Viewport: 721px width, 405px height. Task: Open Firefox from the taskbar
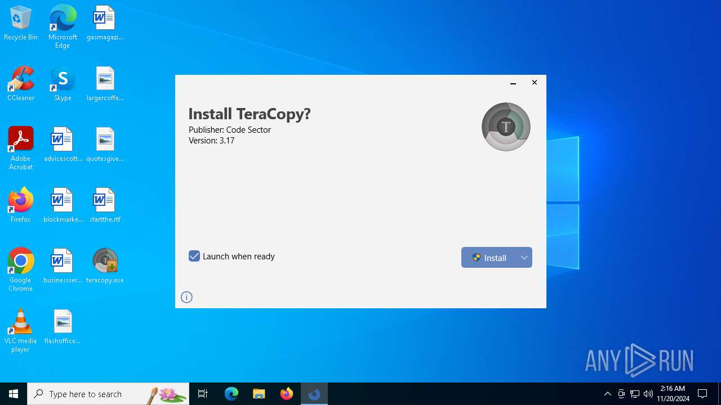(287, 394)
